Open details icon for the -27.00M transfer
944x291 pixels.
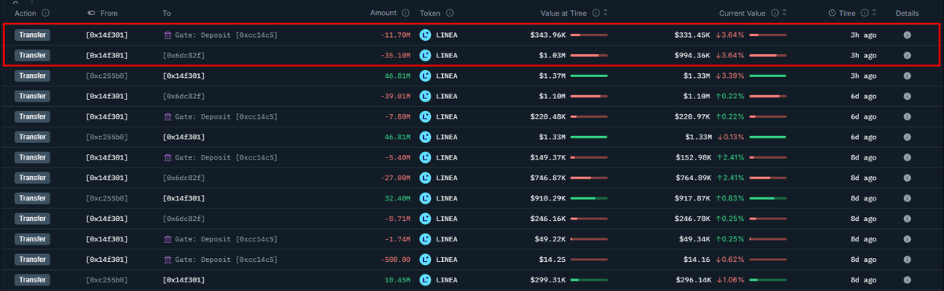(x=907, y=178)
